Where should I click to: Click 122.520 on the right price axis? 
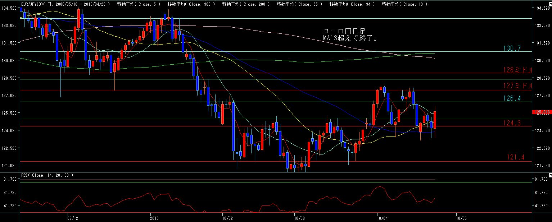tap(542, 148)
